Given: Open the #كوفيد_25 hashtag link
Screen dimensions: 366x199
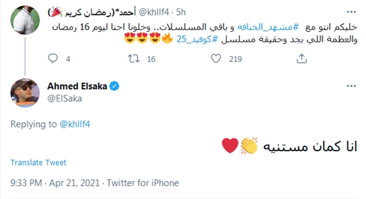Looking at the screenshot, I should tap(197, 39).
